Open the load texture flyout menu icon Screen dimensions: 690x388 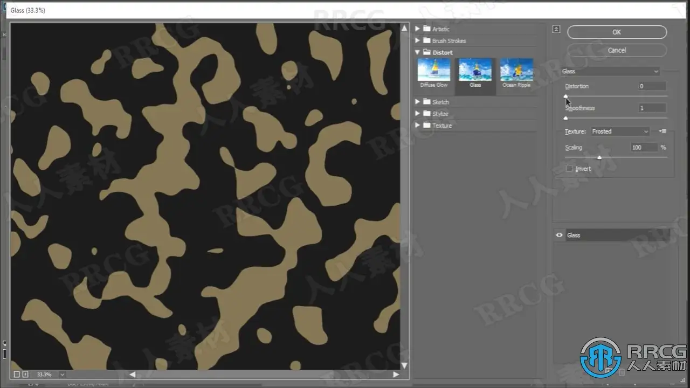click(x=663, y=131)
